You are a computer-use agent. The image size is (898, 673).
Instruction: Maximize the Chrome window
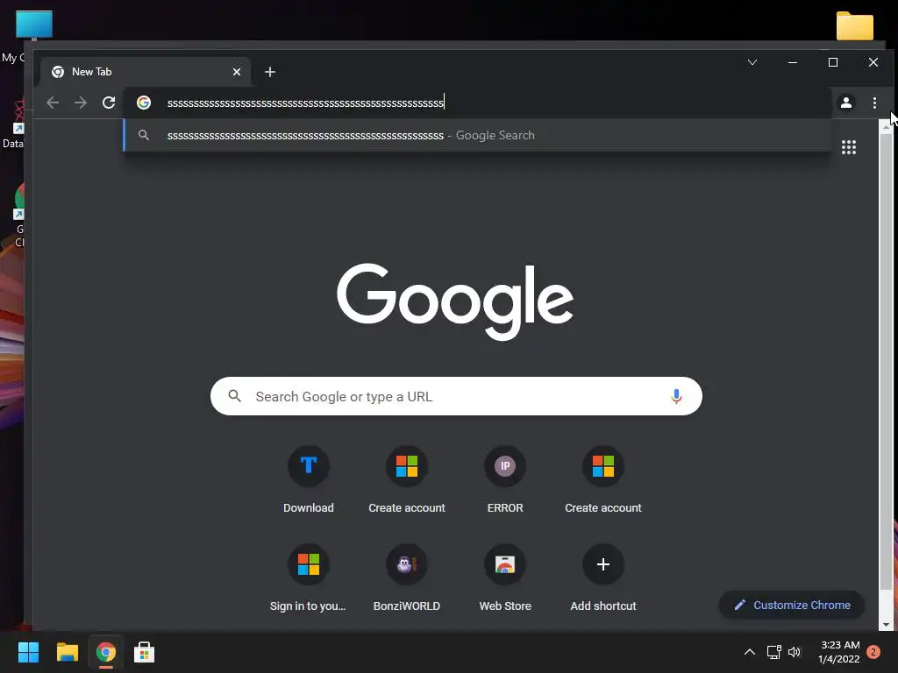tap(833, 62)
